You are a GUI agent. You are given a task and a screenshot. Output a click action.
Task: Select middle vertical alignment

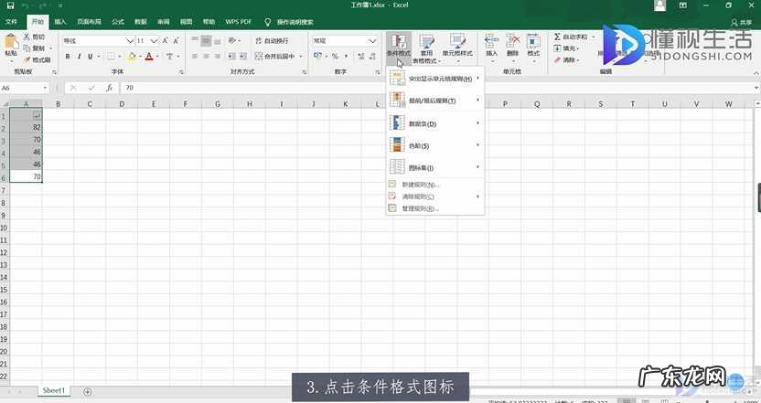tap(206, 40)
